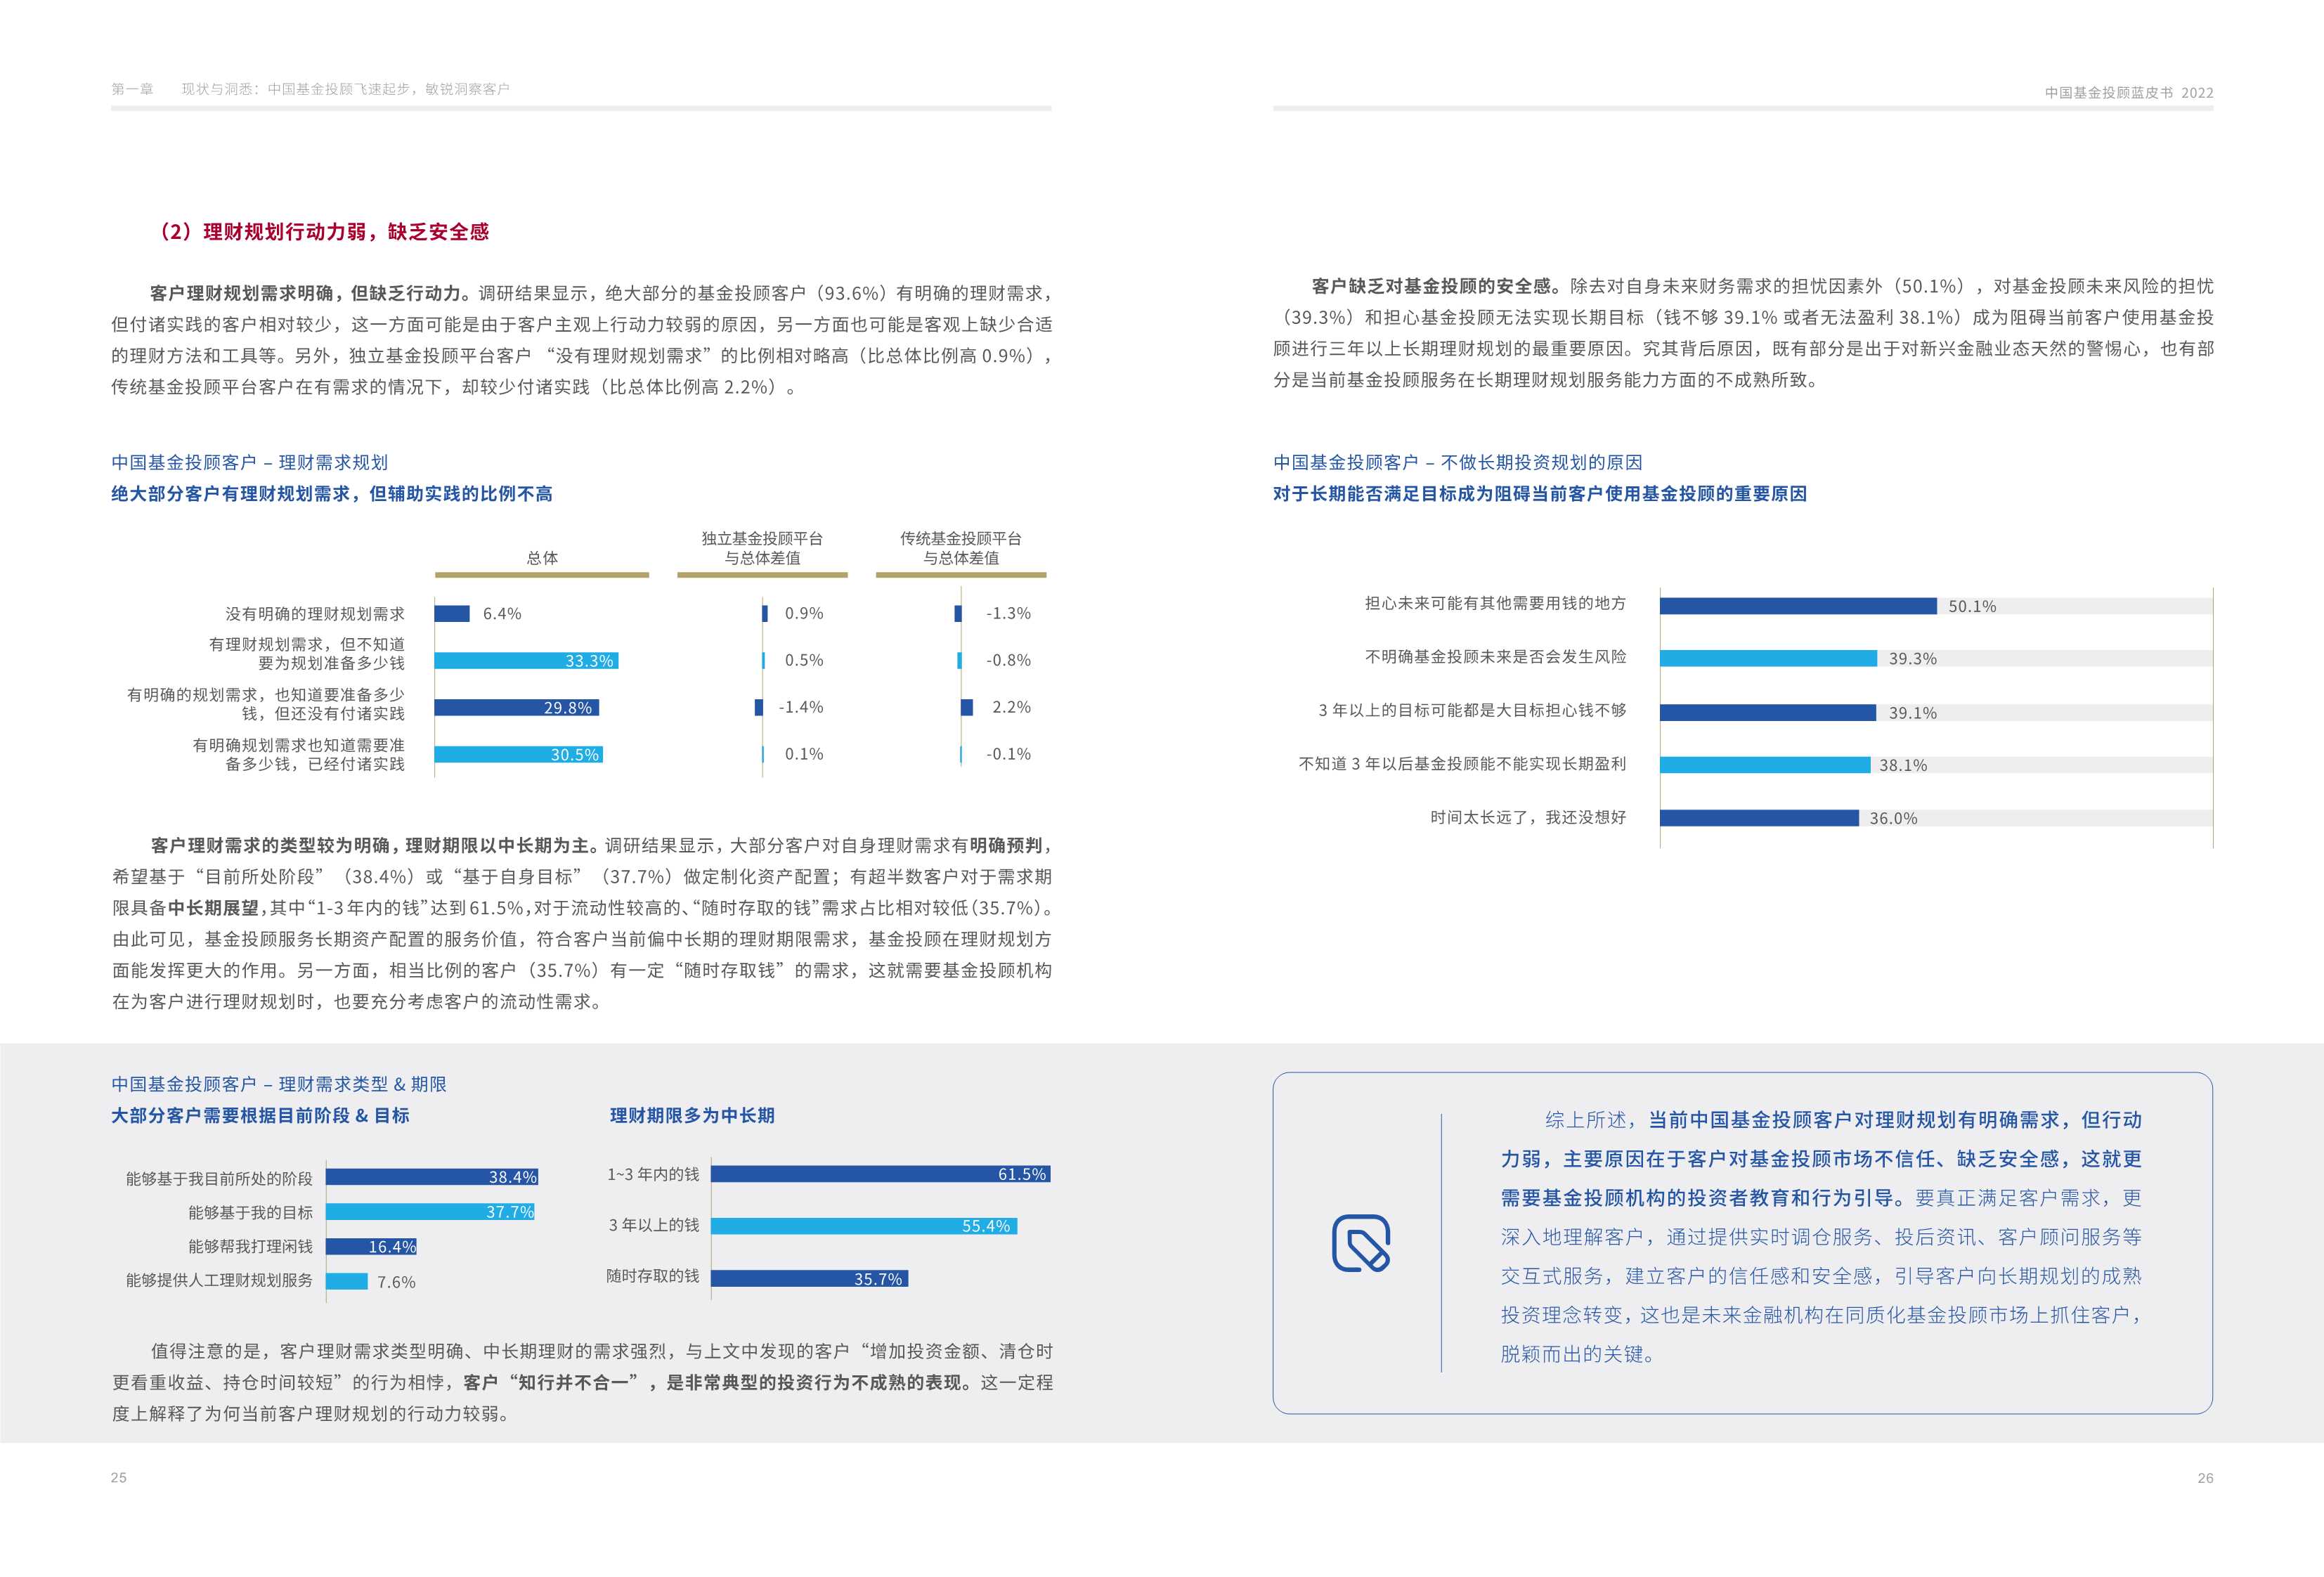Click page number 26

coord(2205,1478)
